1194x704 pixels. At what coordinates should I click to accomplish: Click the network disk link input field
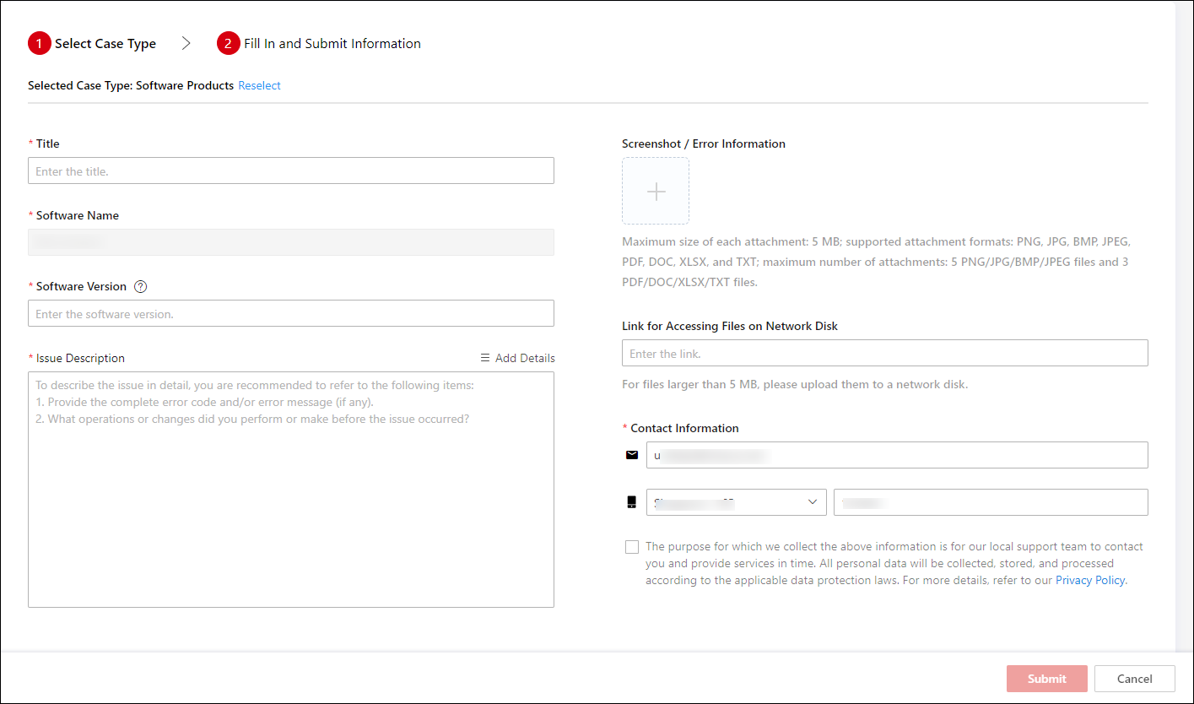[885, 353]
